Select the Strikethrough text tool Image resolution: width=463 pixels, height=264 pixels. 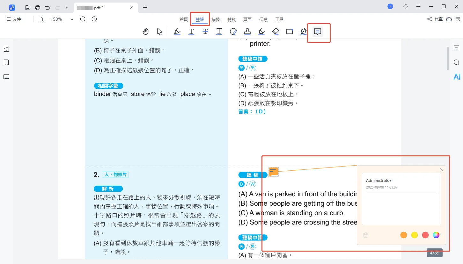pos(205,31)
